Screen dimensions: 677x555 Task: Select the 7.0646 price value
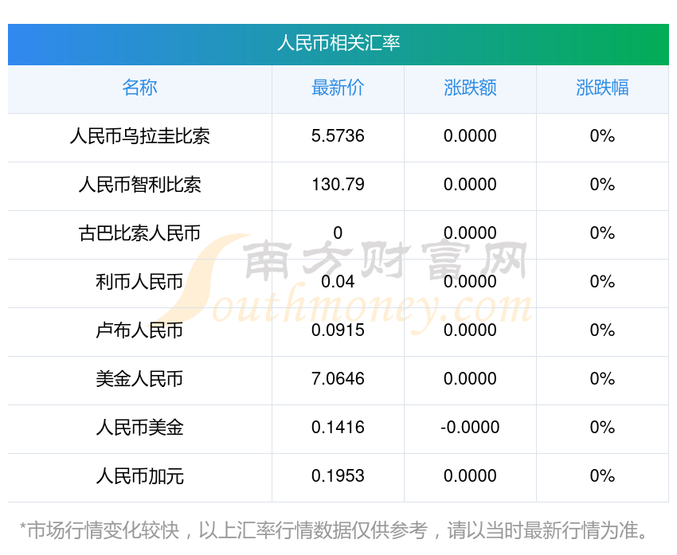[338, 379]
